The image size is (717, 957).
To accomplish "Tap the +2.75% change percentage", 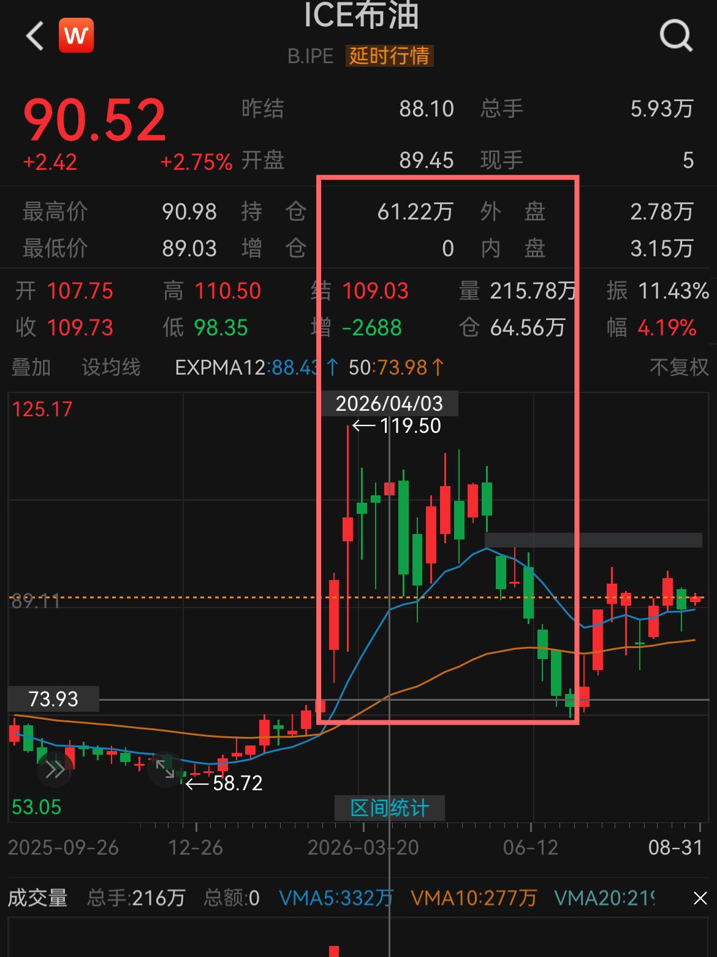I will point(196,162).
